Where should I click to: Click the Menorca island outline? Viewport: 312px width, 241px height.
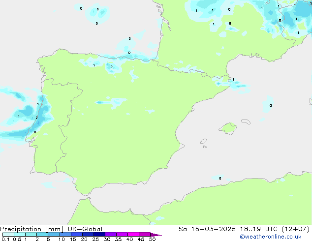246,121
